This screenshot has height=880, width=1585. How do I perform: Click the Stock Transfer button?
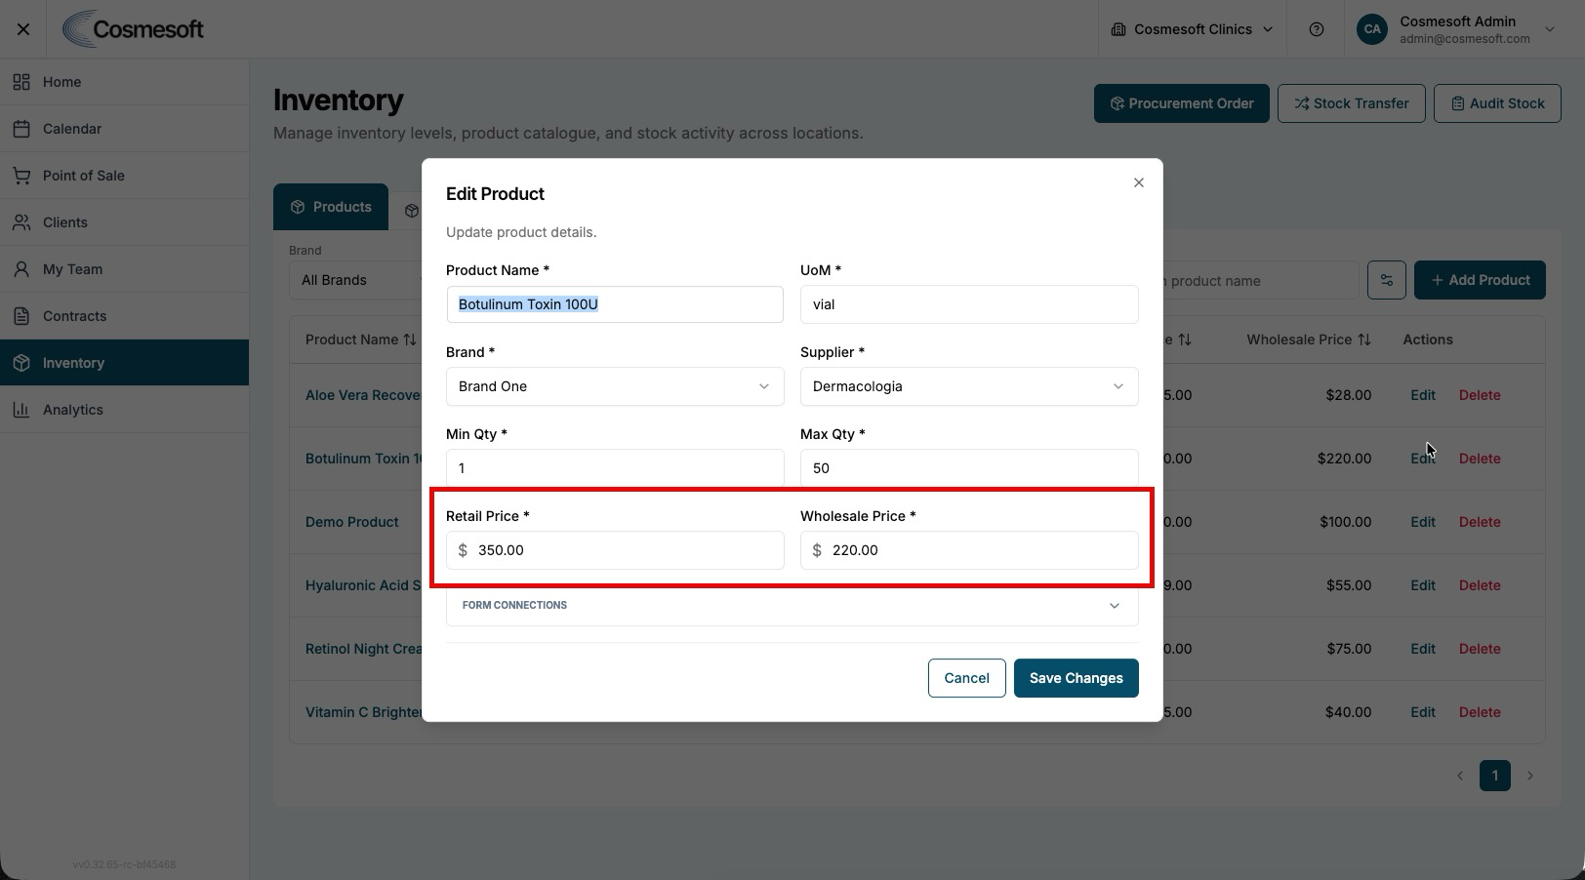pos(1351,103)
